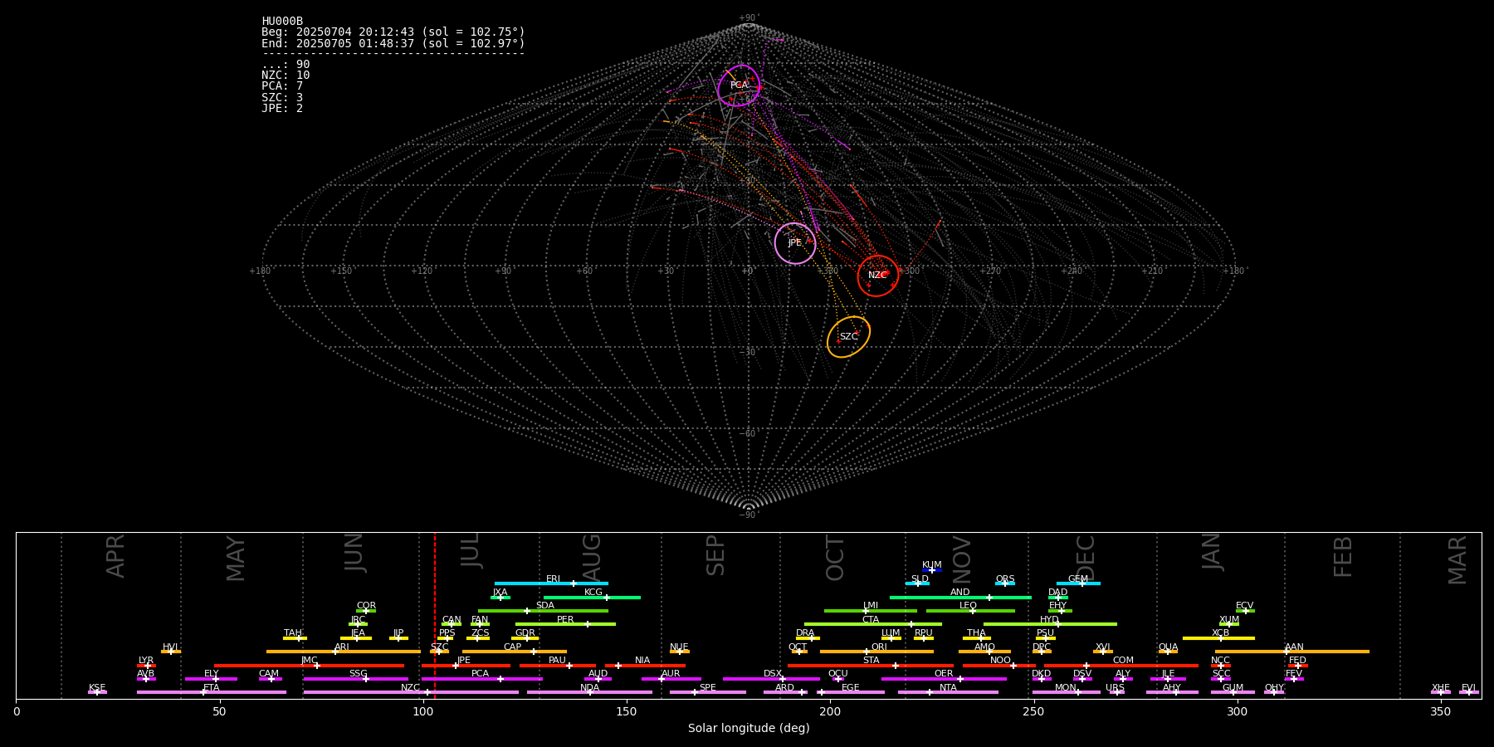1494x747 pixels.
Task: Click the PCA radiant circle on sky map
Action: [x=739, y=85]
